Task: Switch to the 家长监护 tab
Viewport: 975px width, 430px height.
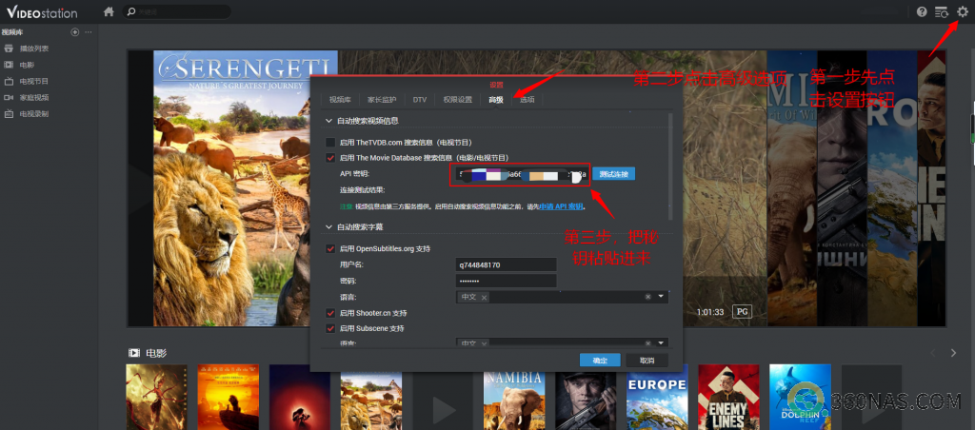Action: pos(382,100)
